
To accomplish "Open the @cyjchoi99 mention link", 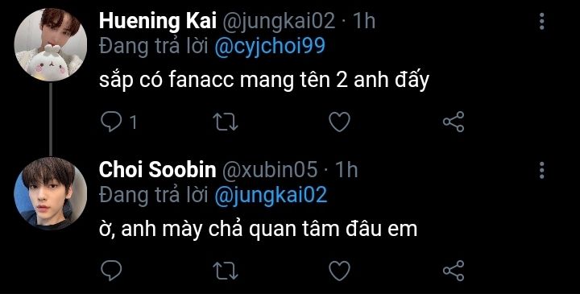I will coord(270,46).
